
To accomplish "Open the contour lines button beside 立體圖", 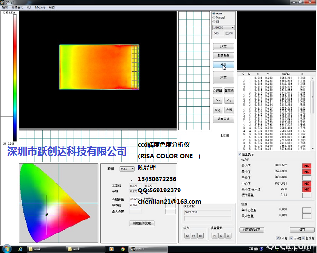I will point(229,91).
